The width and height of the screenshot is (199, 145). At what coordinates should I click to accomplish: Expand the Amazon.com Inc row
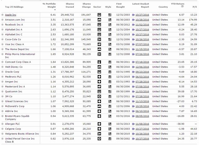(2, 20)
